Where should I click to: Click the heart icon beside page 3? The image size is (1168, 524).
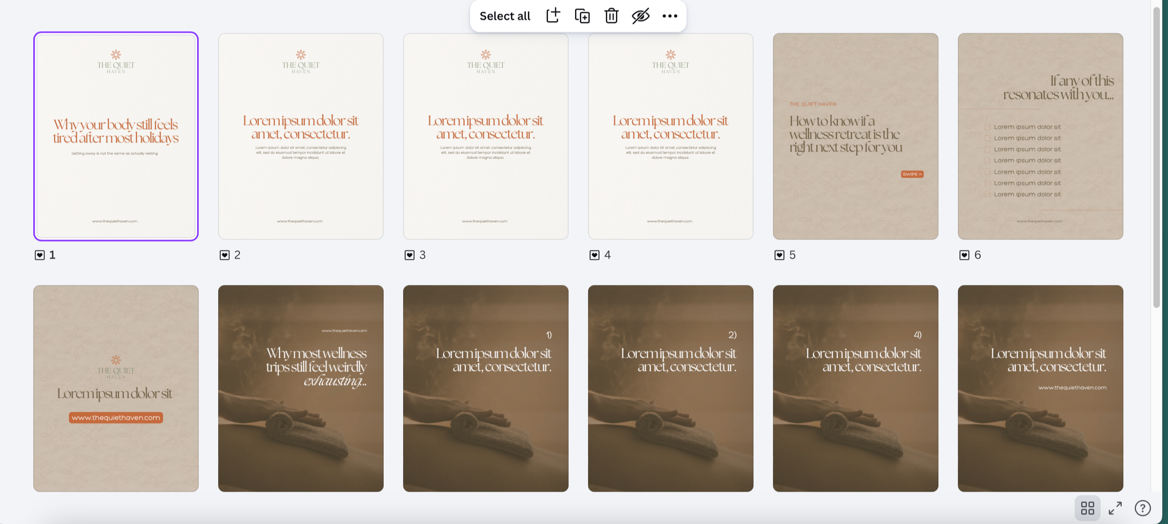point(410,255)
